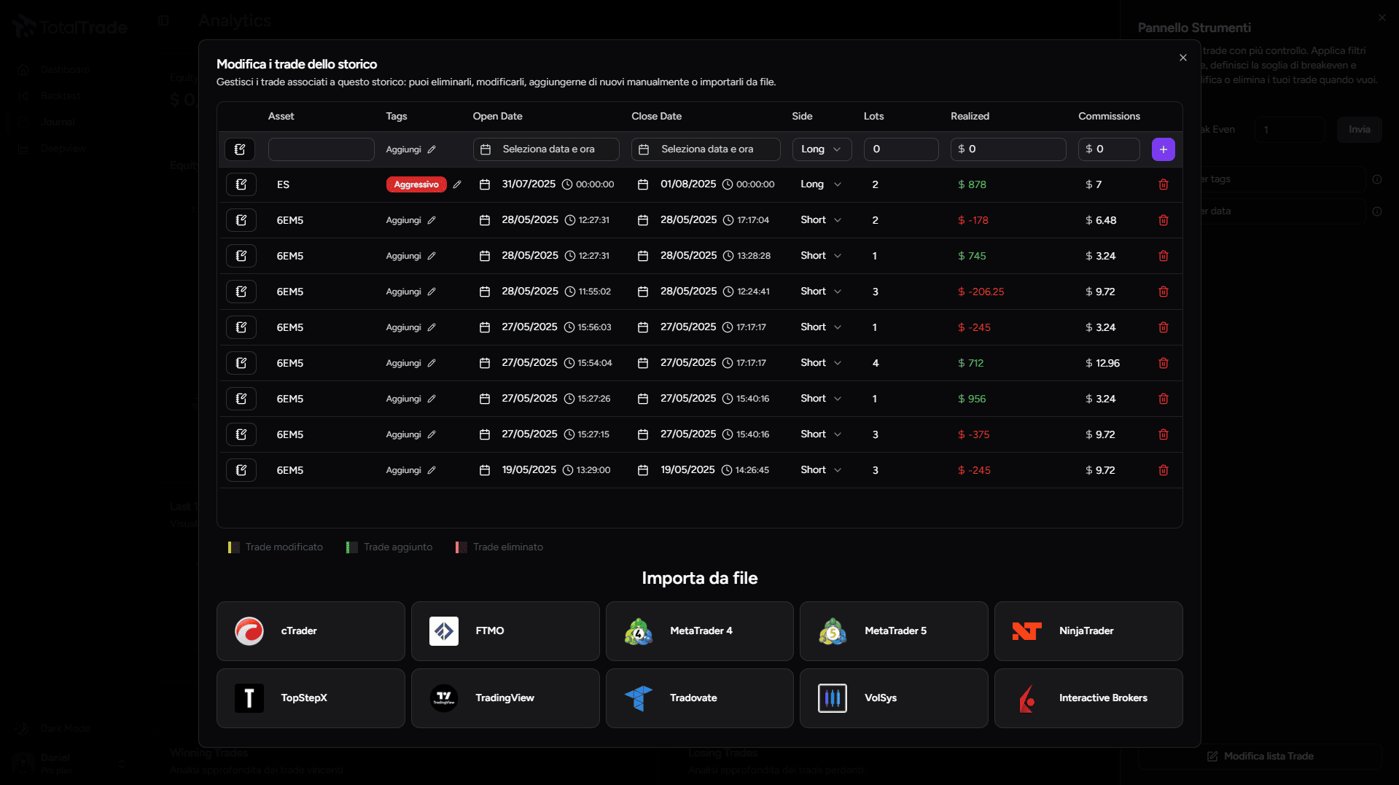Image resolution: width=1399 pixels, height=785 pixels.
Task: Open Short dropdown for trade with realized -178
Action: (821, 220)
